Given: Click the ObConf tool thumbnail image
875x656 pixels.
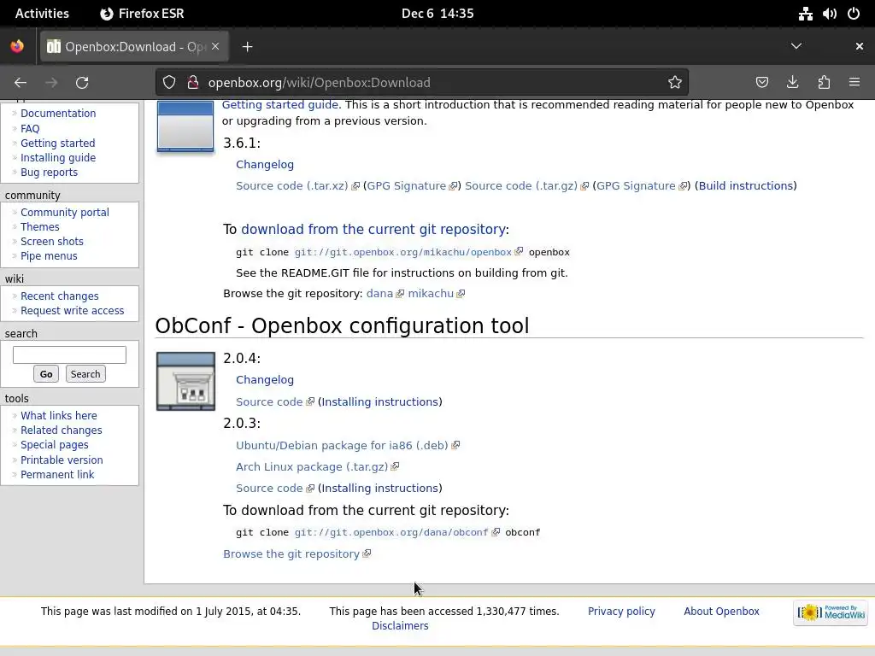Looking at the screenshot, I should [185, 381].
